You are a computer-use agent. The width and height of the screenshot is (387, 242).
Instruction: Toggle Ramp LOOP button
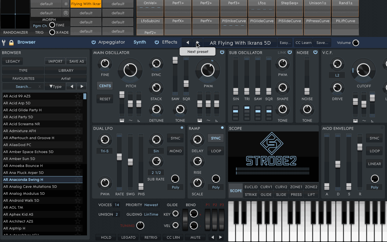[216, 151]
